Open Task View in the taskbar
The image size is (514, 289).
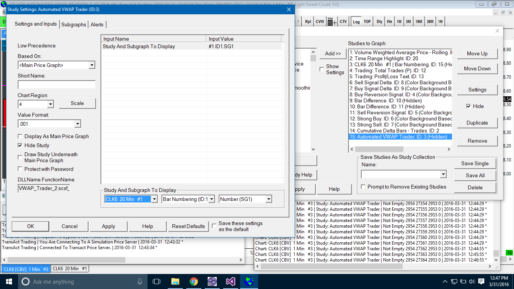(157, 281)
